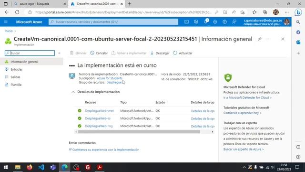Focus the Azure global search box

[x=113, y=22]
